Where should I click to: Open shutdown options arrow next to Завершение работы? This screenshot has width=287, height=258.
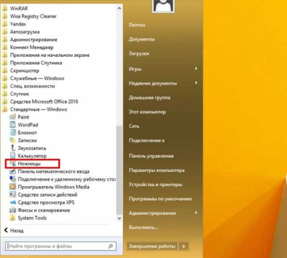pyautogui.click(x=184, y=247)
